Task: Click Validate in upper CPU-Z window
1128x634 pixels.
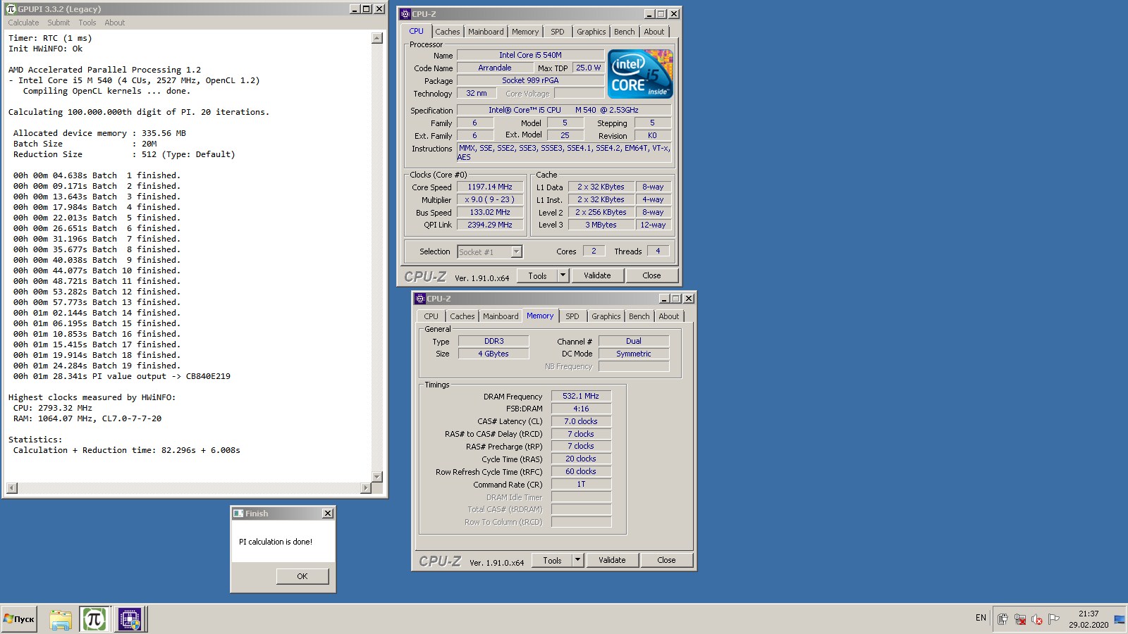Action: click(597, 275)
